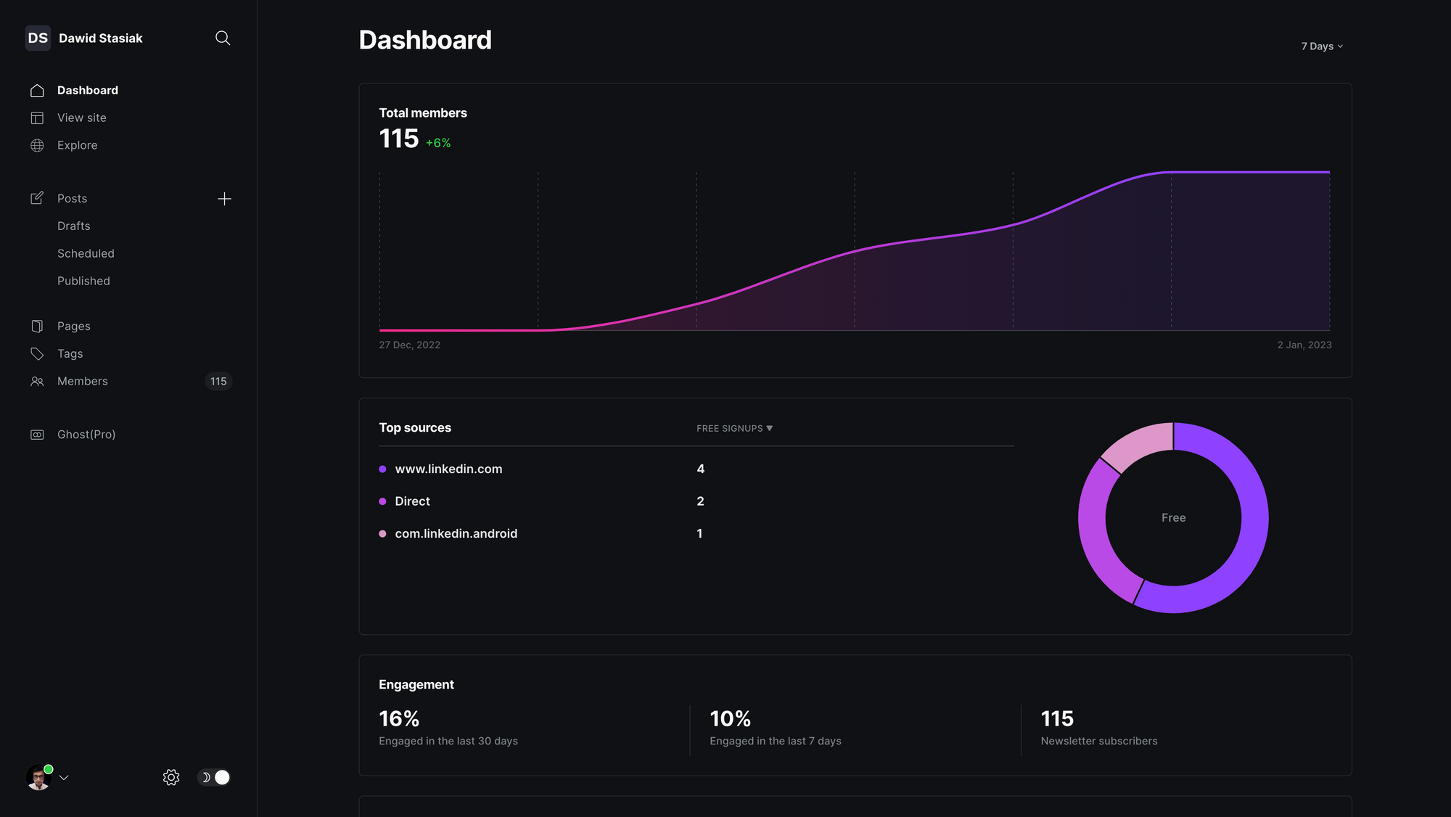Click the Members count badge 115
Image resolution: width=1451 pixels, height=817 pixels.
(218, 382)
